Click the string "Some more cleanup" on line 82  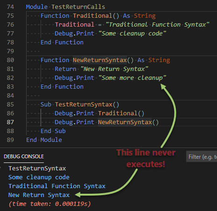pos(132,78)
